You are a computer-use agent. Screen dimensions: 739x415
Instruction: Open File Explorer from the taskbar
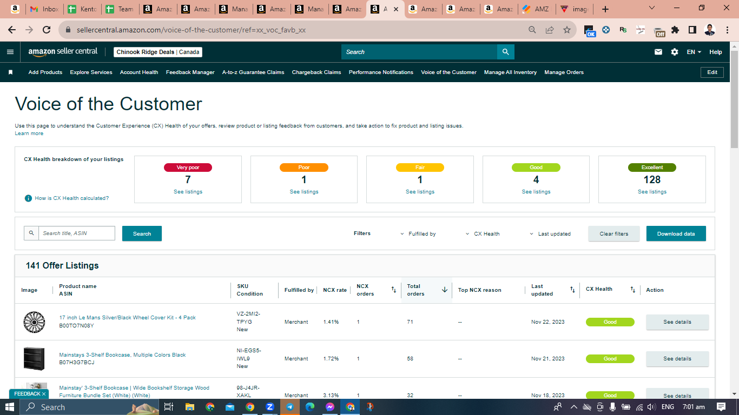click(x=190, y=407)
